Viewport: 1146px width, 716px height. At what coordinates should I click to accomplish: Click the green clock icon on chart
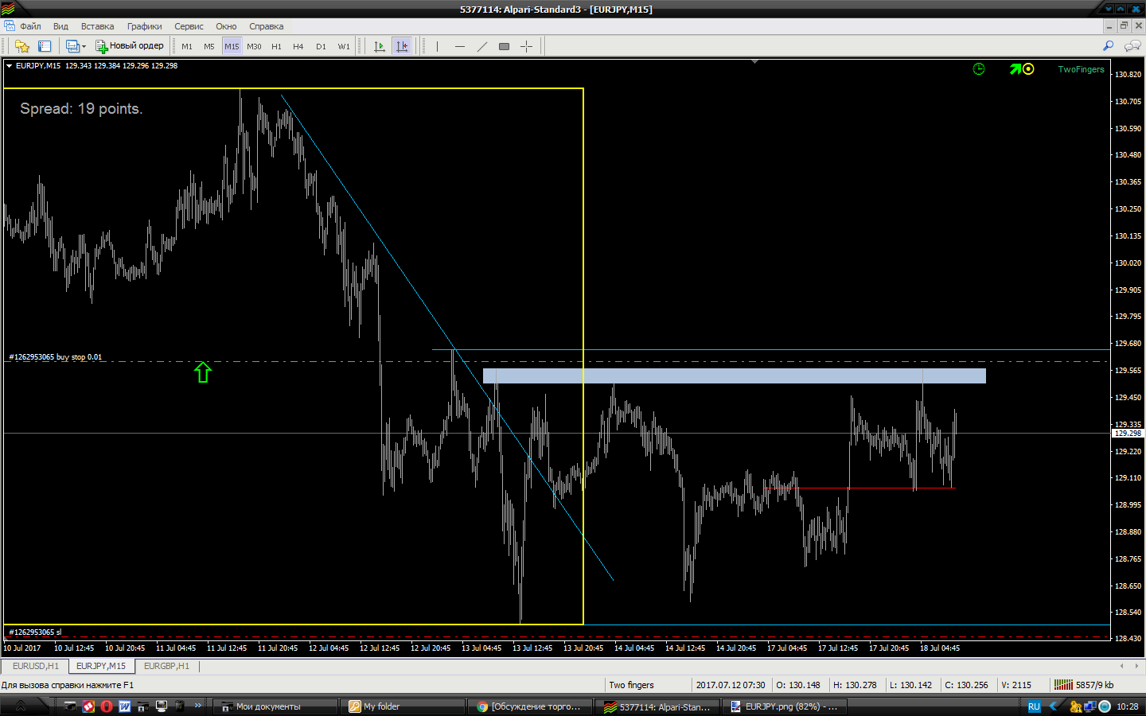pos(979,69)
